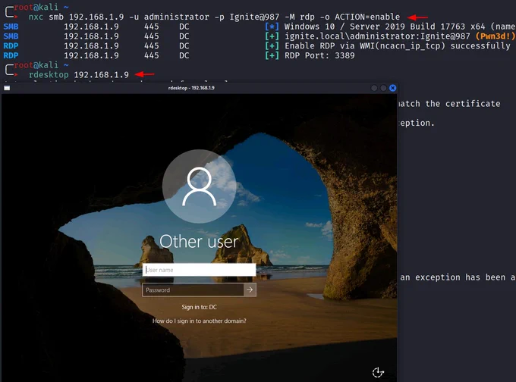
Task: Click the Other user avatar icon
Action: click(199, 186)
